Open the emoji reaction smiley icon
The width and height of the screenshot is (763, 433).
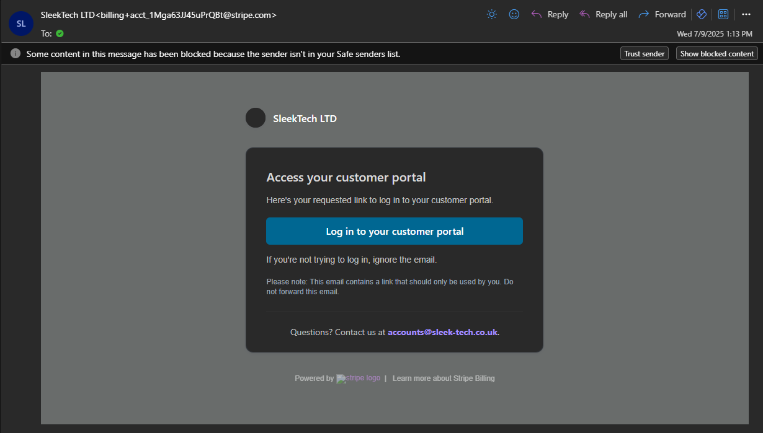tap(514, 14)
